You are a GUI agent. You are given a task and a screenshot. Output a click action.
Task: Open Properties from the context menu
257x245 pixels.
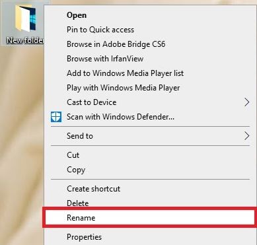point(84,237)
